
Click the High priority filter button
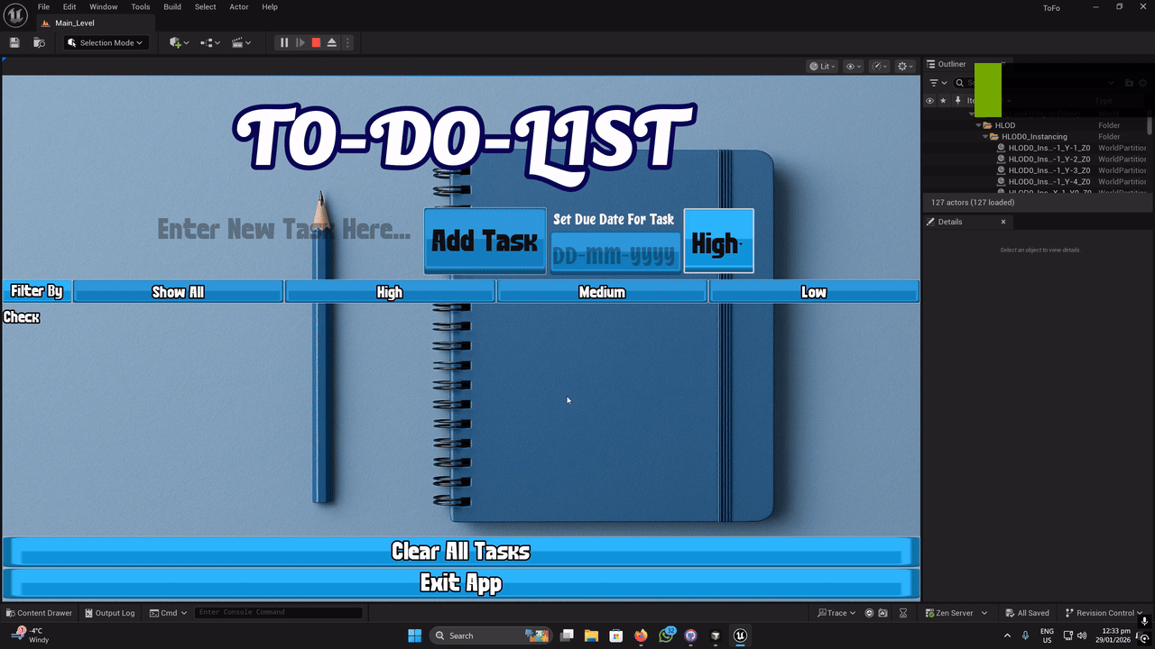(390, 291)
